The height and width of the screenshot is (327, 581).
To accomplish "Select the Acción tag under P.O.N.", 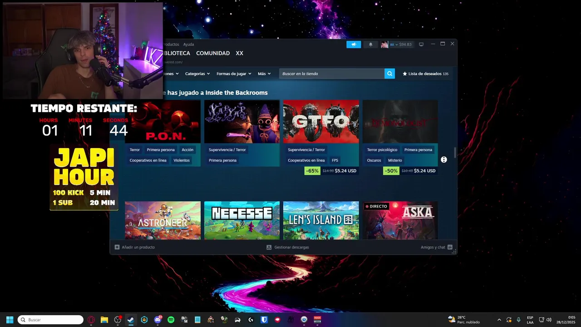I will 187,150.
